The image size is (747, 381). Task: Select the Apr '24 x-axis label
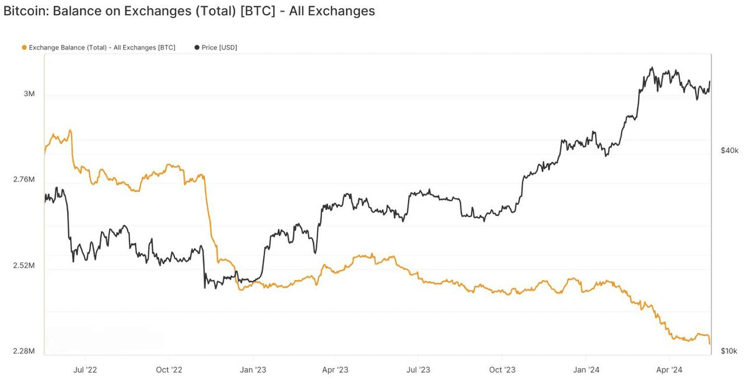[x=669, y=370]
